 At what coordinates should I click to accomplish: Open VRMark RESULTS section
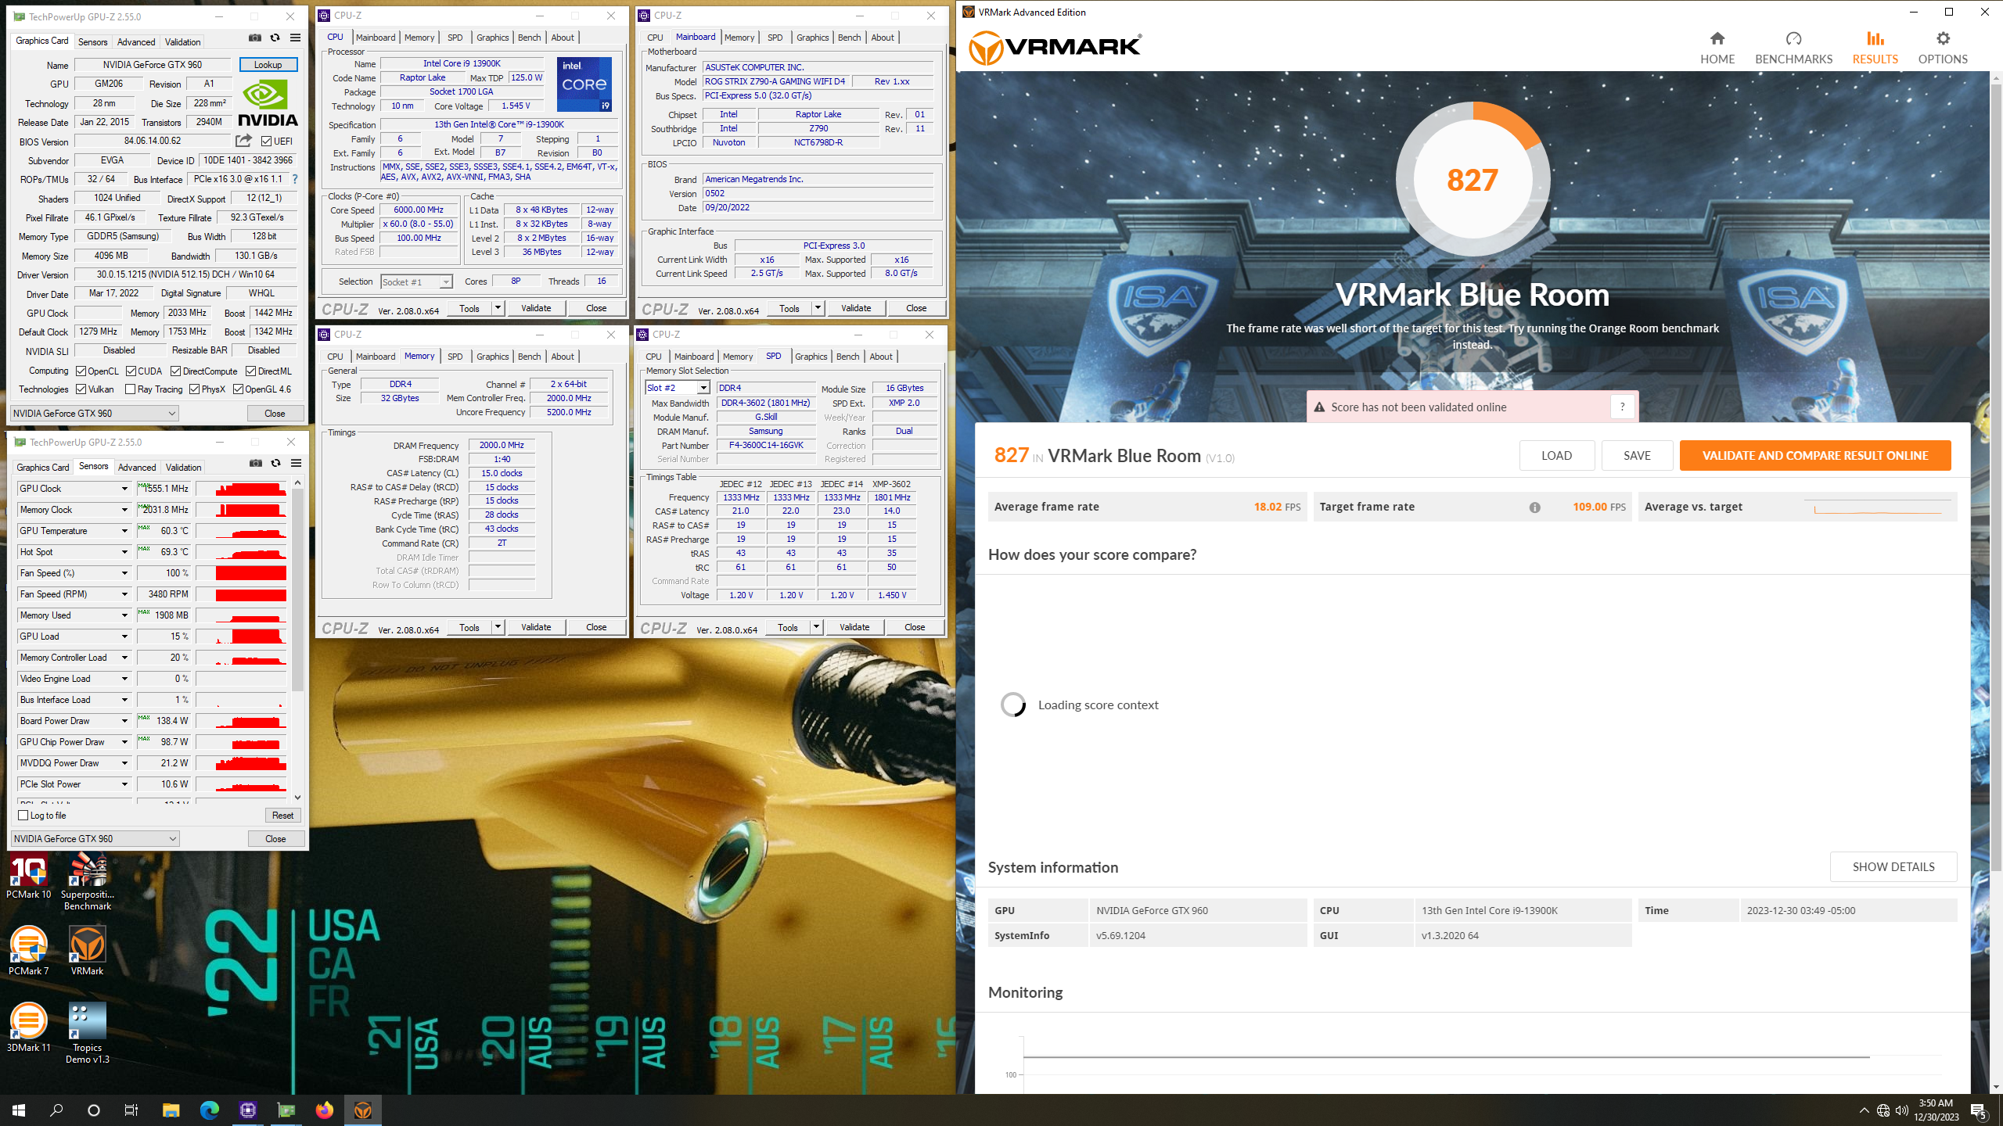(1875, 48)
